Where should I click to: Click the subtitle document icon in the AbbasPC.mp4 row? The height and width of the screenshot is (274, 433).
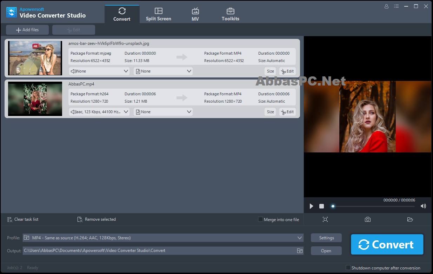[138, 112]
